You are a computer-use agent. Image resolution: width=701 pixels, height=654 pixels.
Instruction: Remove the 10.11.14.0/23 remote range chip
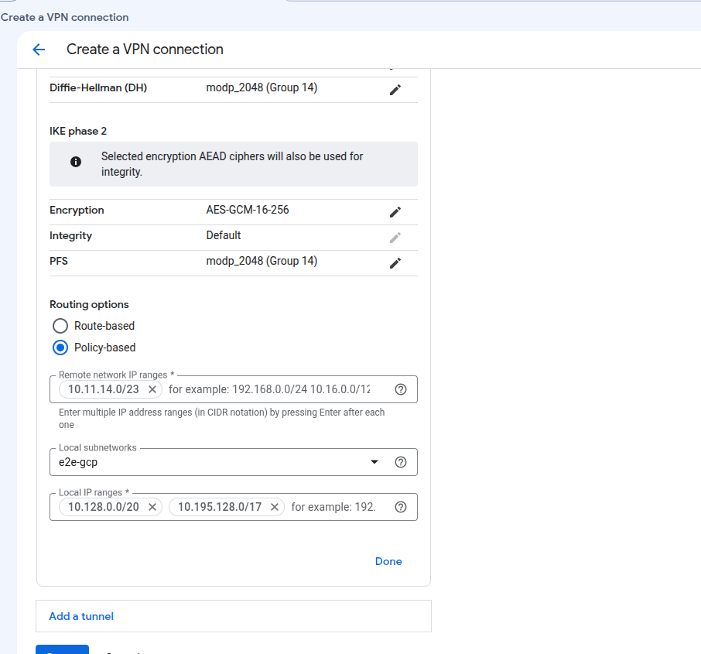[x=152, y=389]
